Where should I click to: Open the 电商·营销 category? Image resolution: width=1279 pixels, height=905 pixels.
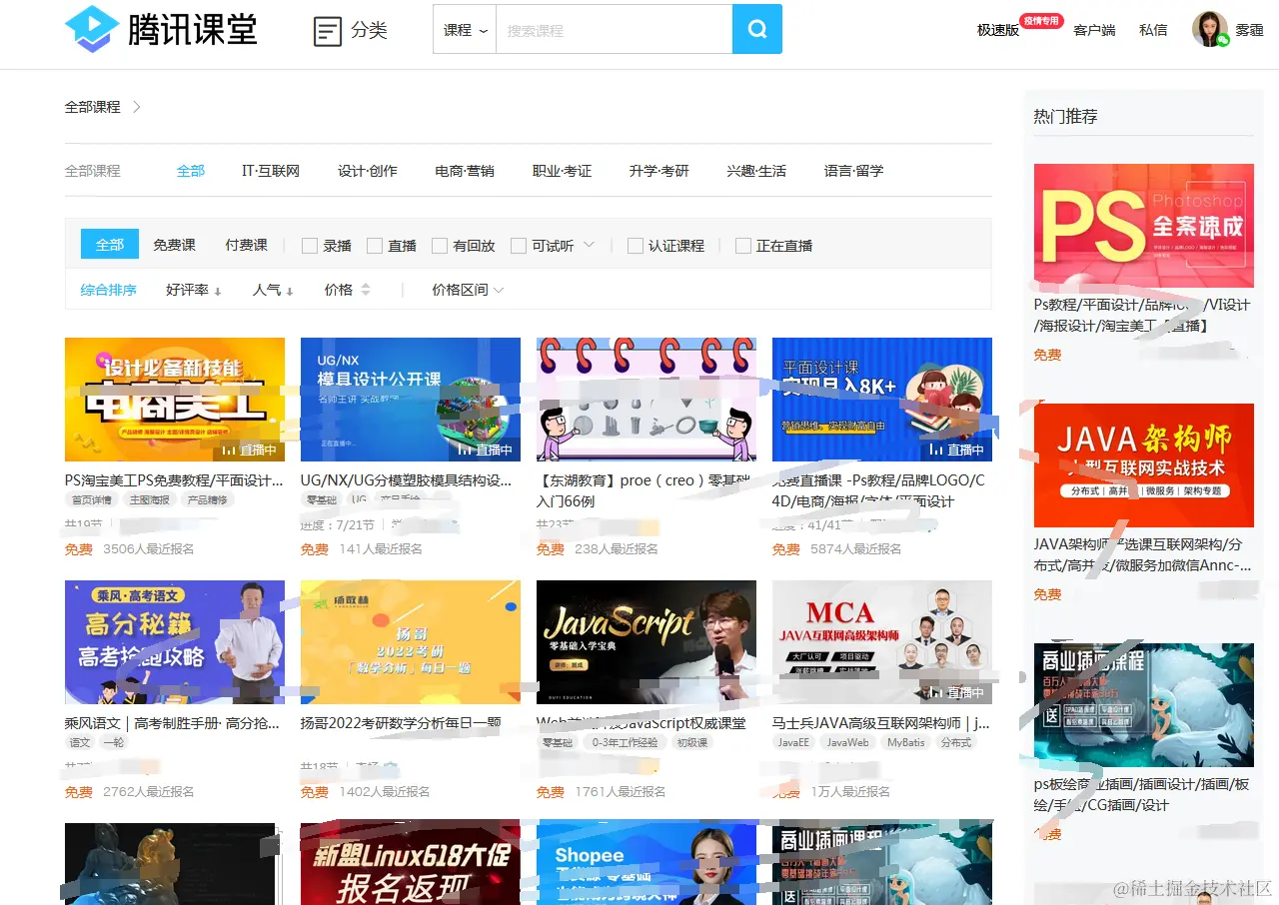pos(465,171)
